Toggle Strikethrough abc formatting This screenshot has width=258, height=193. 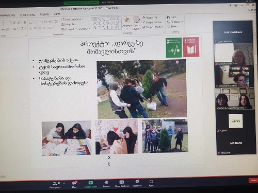tap(3, 29)
